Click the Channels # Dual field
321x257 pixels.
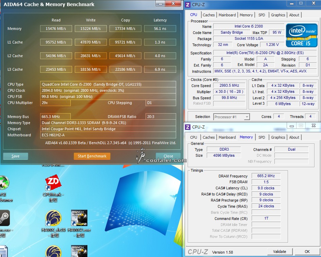coord(291,149)
